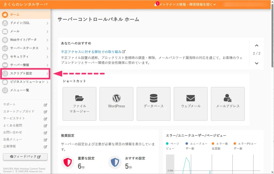Expand the ドメイン/SSL menu chevron

point(47,23)
